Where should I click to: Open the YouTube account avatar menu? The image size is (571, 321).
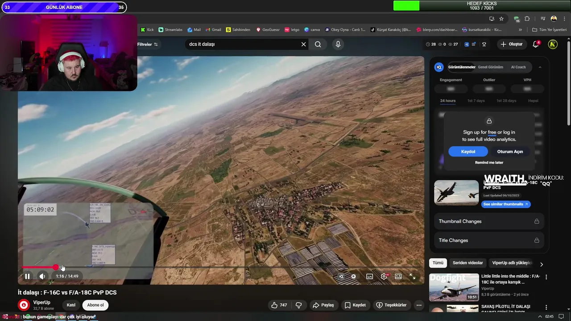[x=553, y=44]
